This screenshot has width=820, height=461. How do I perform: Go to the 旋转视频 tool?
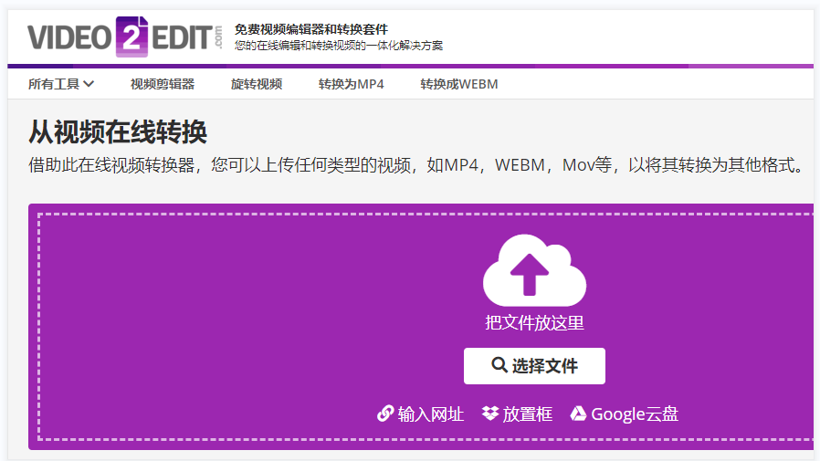257,84
